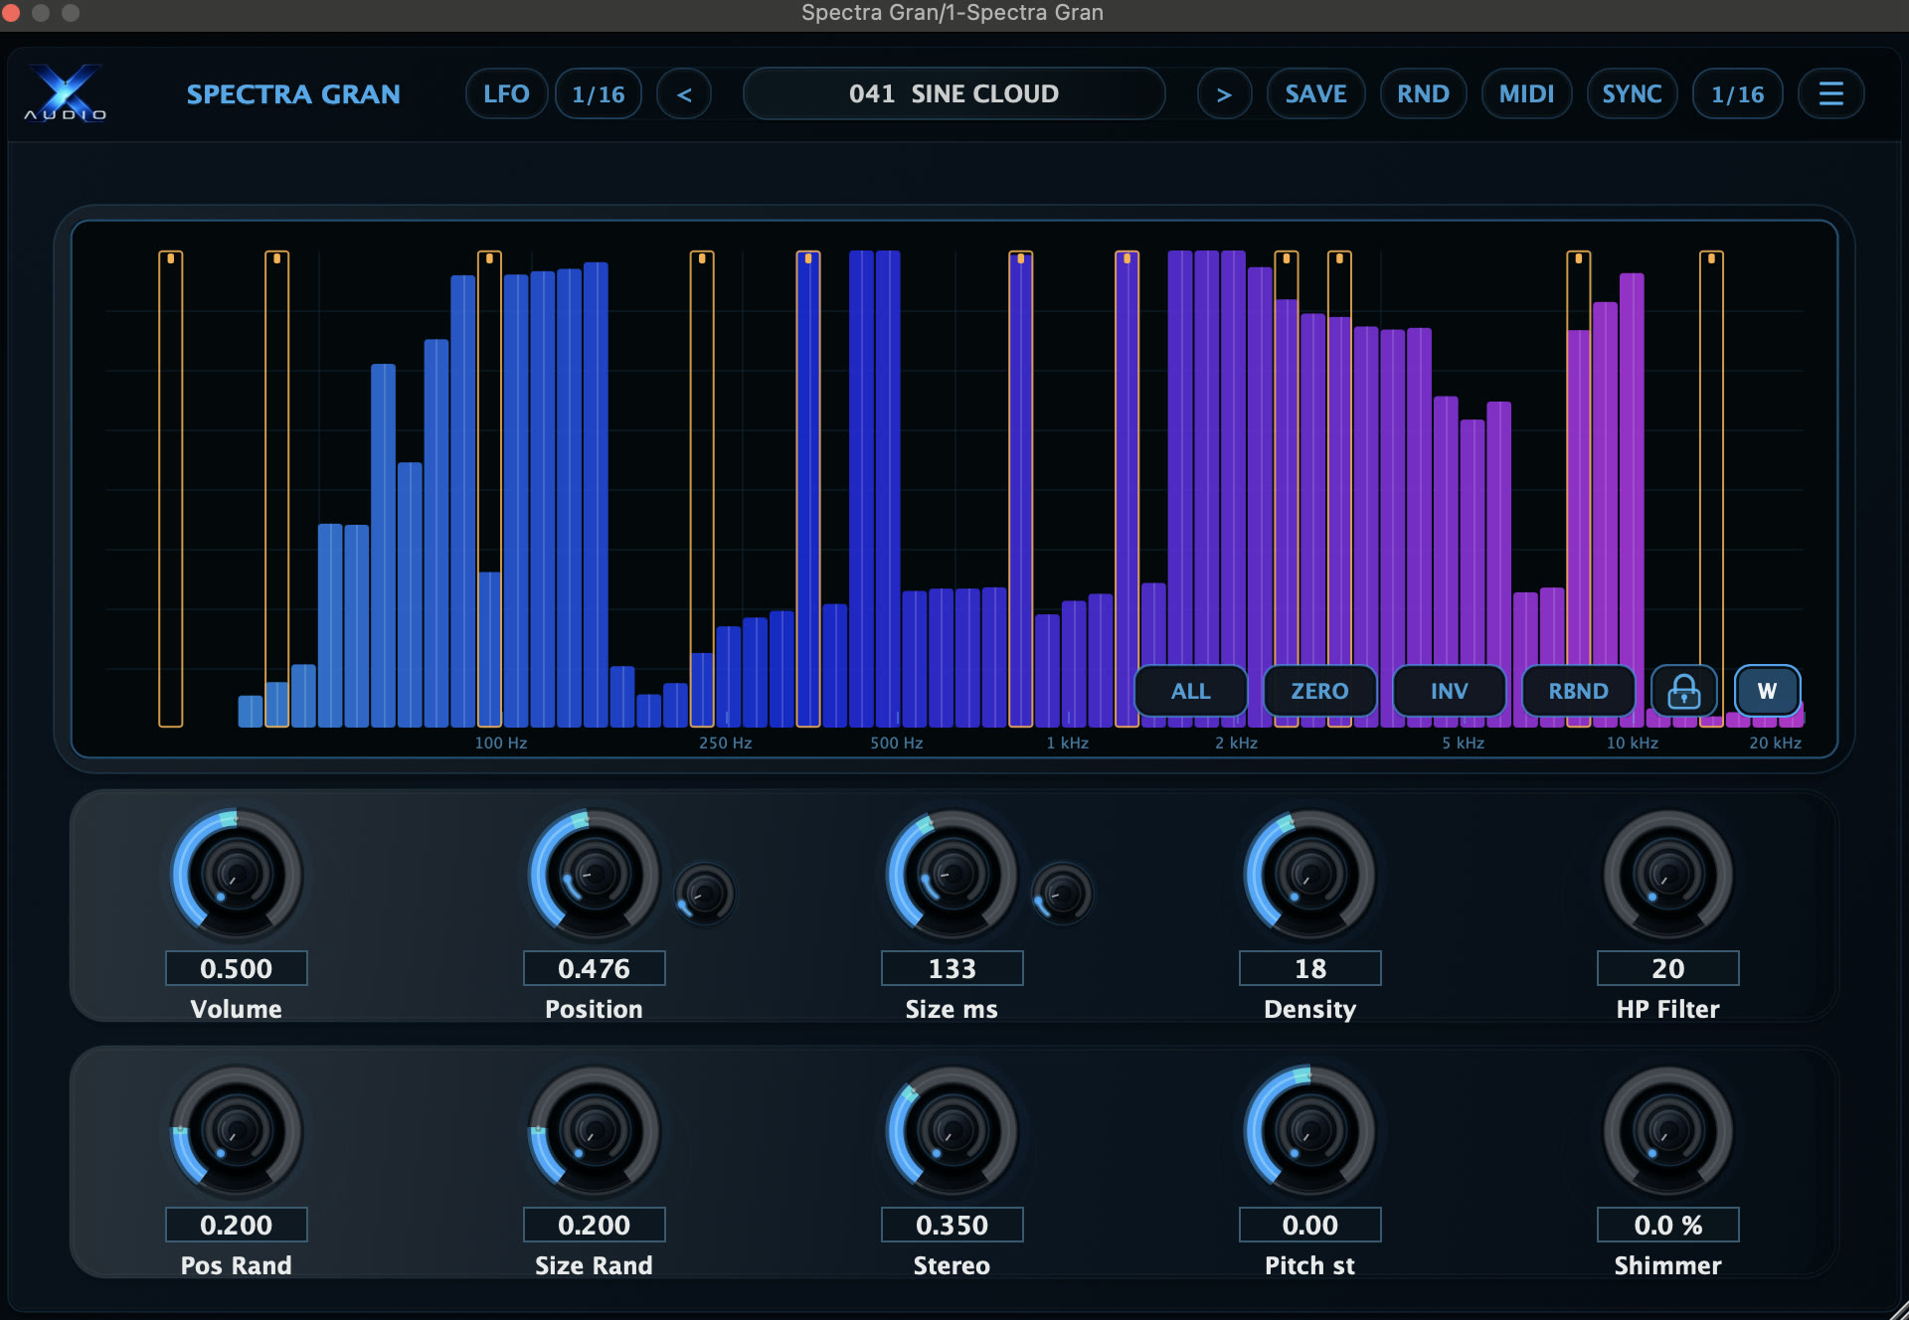Click the 500 Hz frequency label

click(x=897, y=742)
